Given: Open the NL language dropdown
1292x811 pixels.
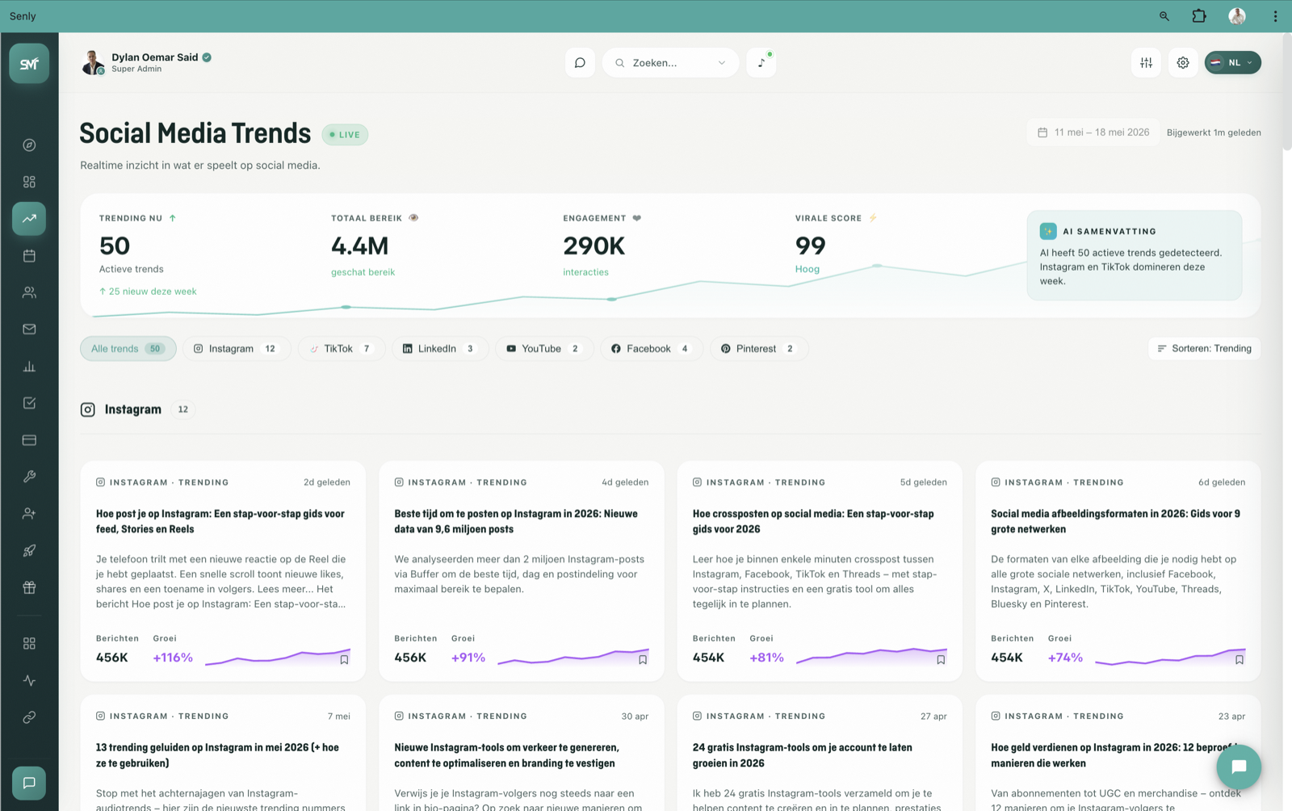Looking at the screenshot, I should [1233, 62].
